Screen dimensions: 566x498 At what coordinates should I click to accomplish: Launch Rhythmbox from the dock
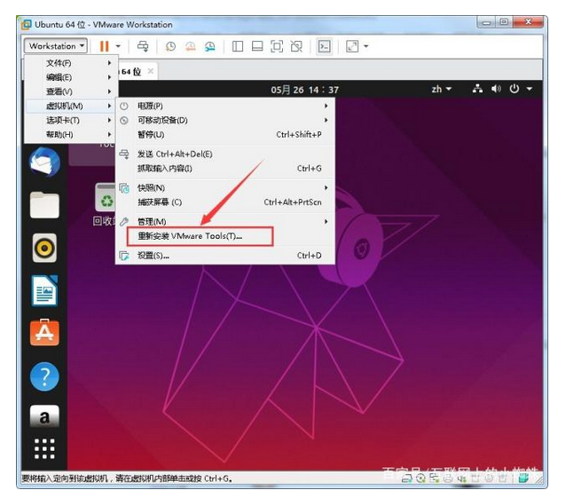click(44, 248)
